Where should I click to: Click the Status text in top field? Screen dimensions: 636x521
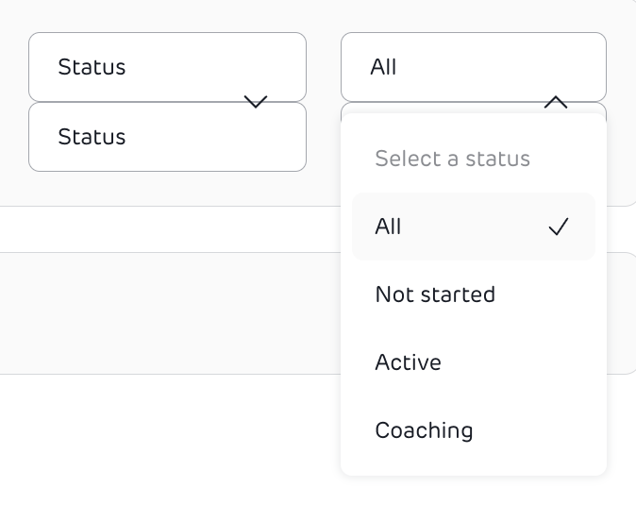[x=92, y=67]
